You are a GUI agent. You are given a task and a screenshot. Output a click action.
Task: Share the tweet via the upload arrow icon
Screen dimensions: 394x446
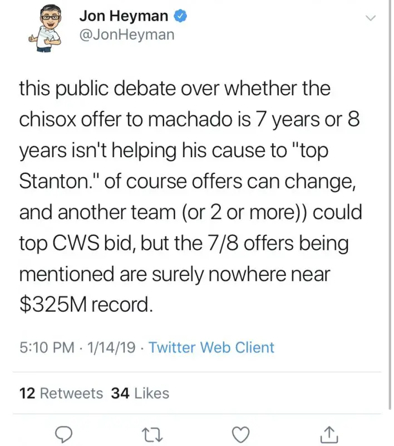click(329, 433)
